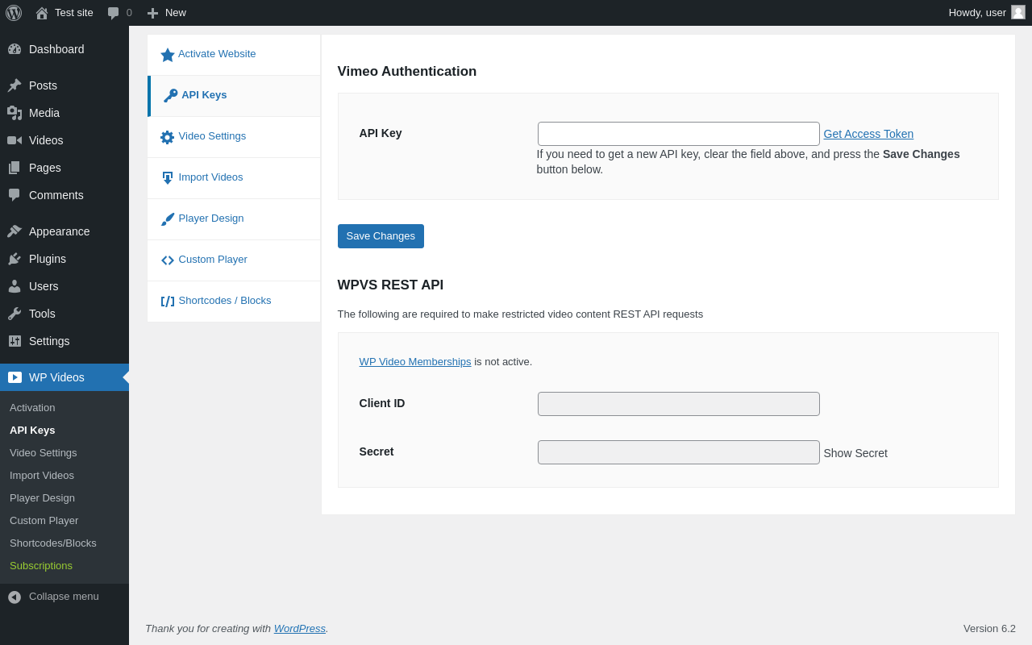Click the Posts label in sidebar

43,85
